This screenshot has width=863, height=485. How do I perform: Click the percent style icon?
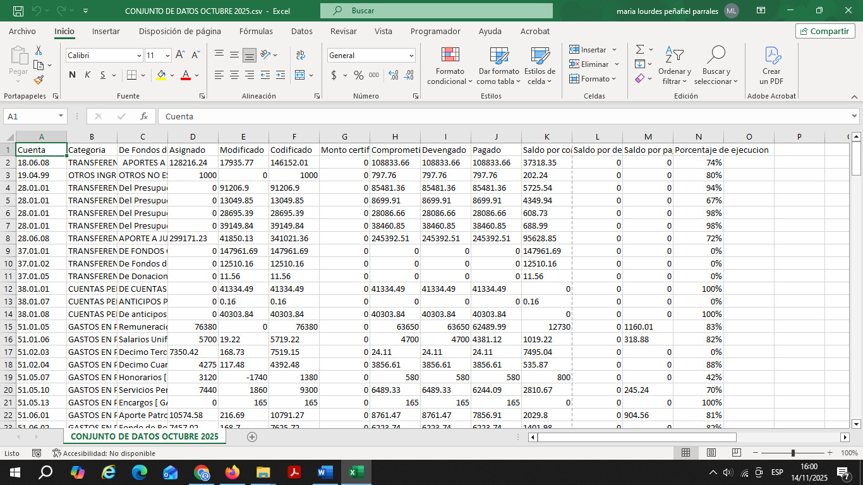point(358,75)
